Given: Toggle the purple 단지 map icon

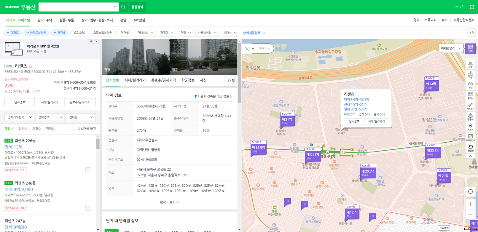Looking at the screenshot, I should [470, 49].
